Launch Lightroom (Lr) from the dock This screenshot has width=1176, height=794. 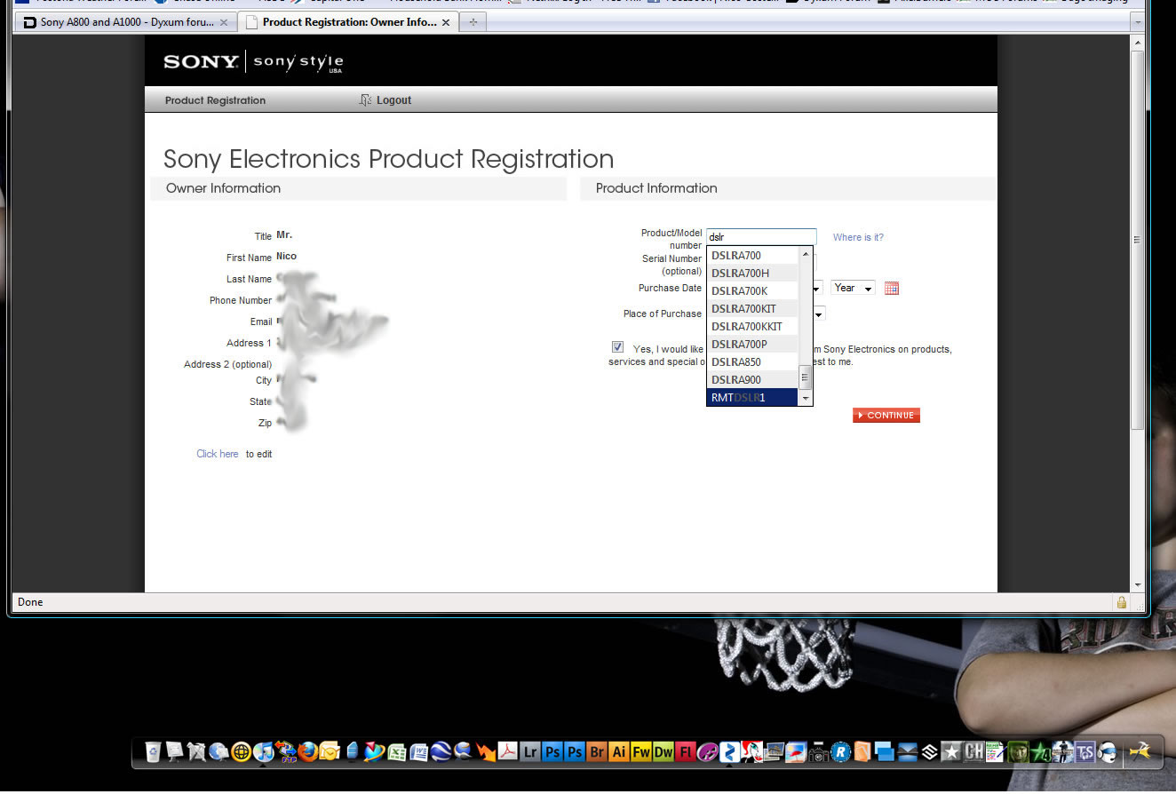click(x=530, y=752)
